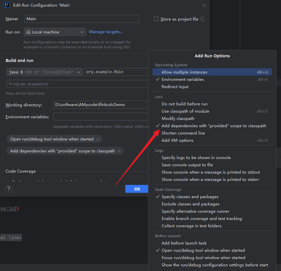Viewport: 281px width, 271px height.
Task: Choose Shorten command line option
Action: pyautogui.click(x=183, y=133)
